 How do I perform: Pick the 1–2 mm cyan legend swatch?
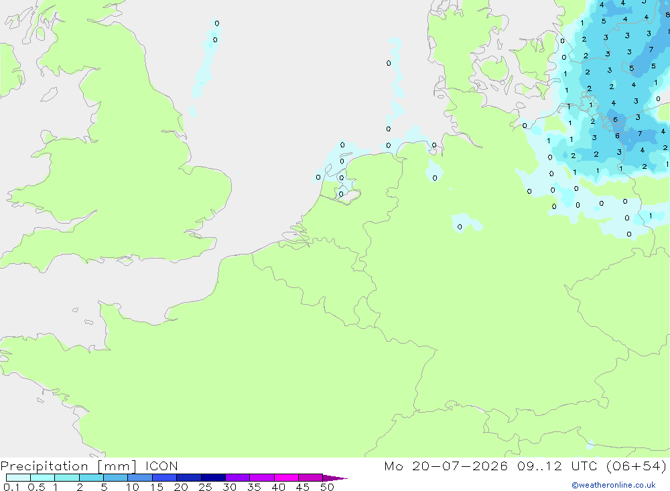pos(67,478)
